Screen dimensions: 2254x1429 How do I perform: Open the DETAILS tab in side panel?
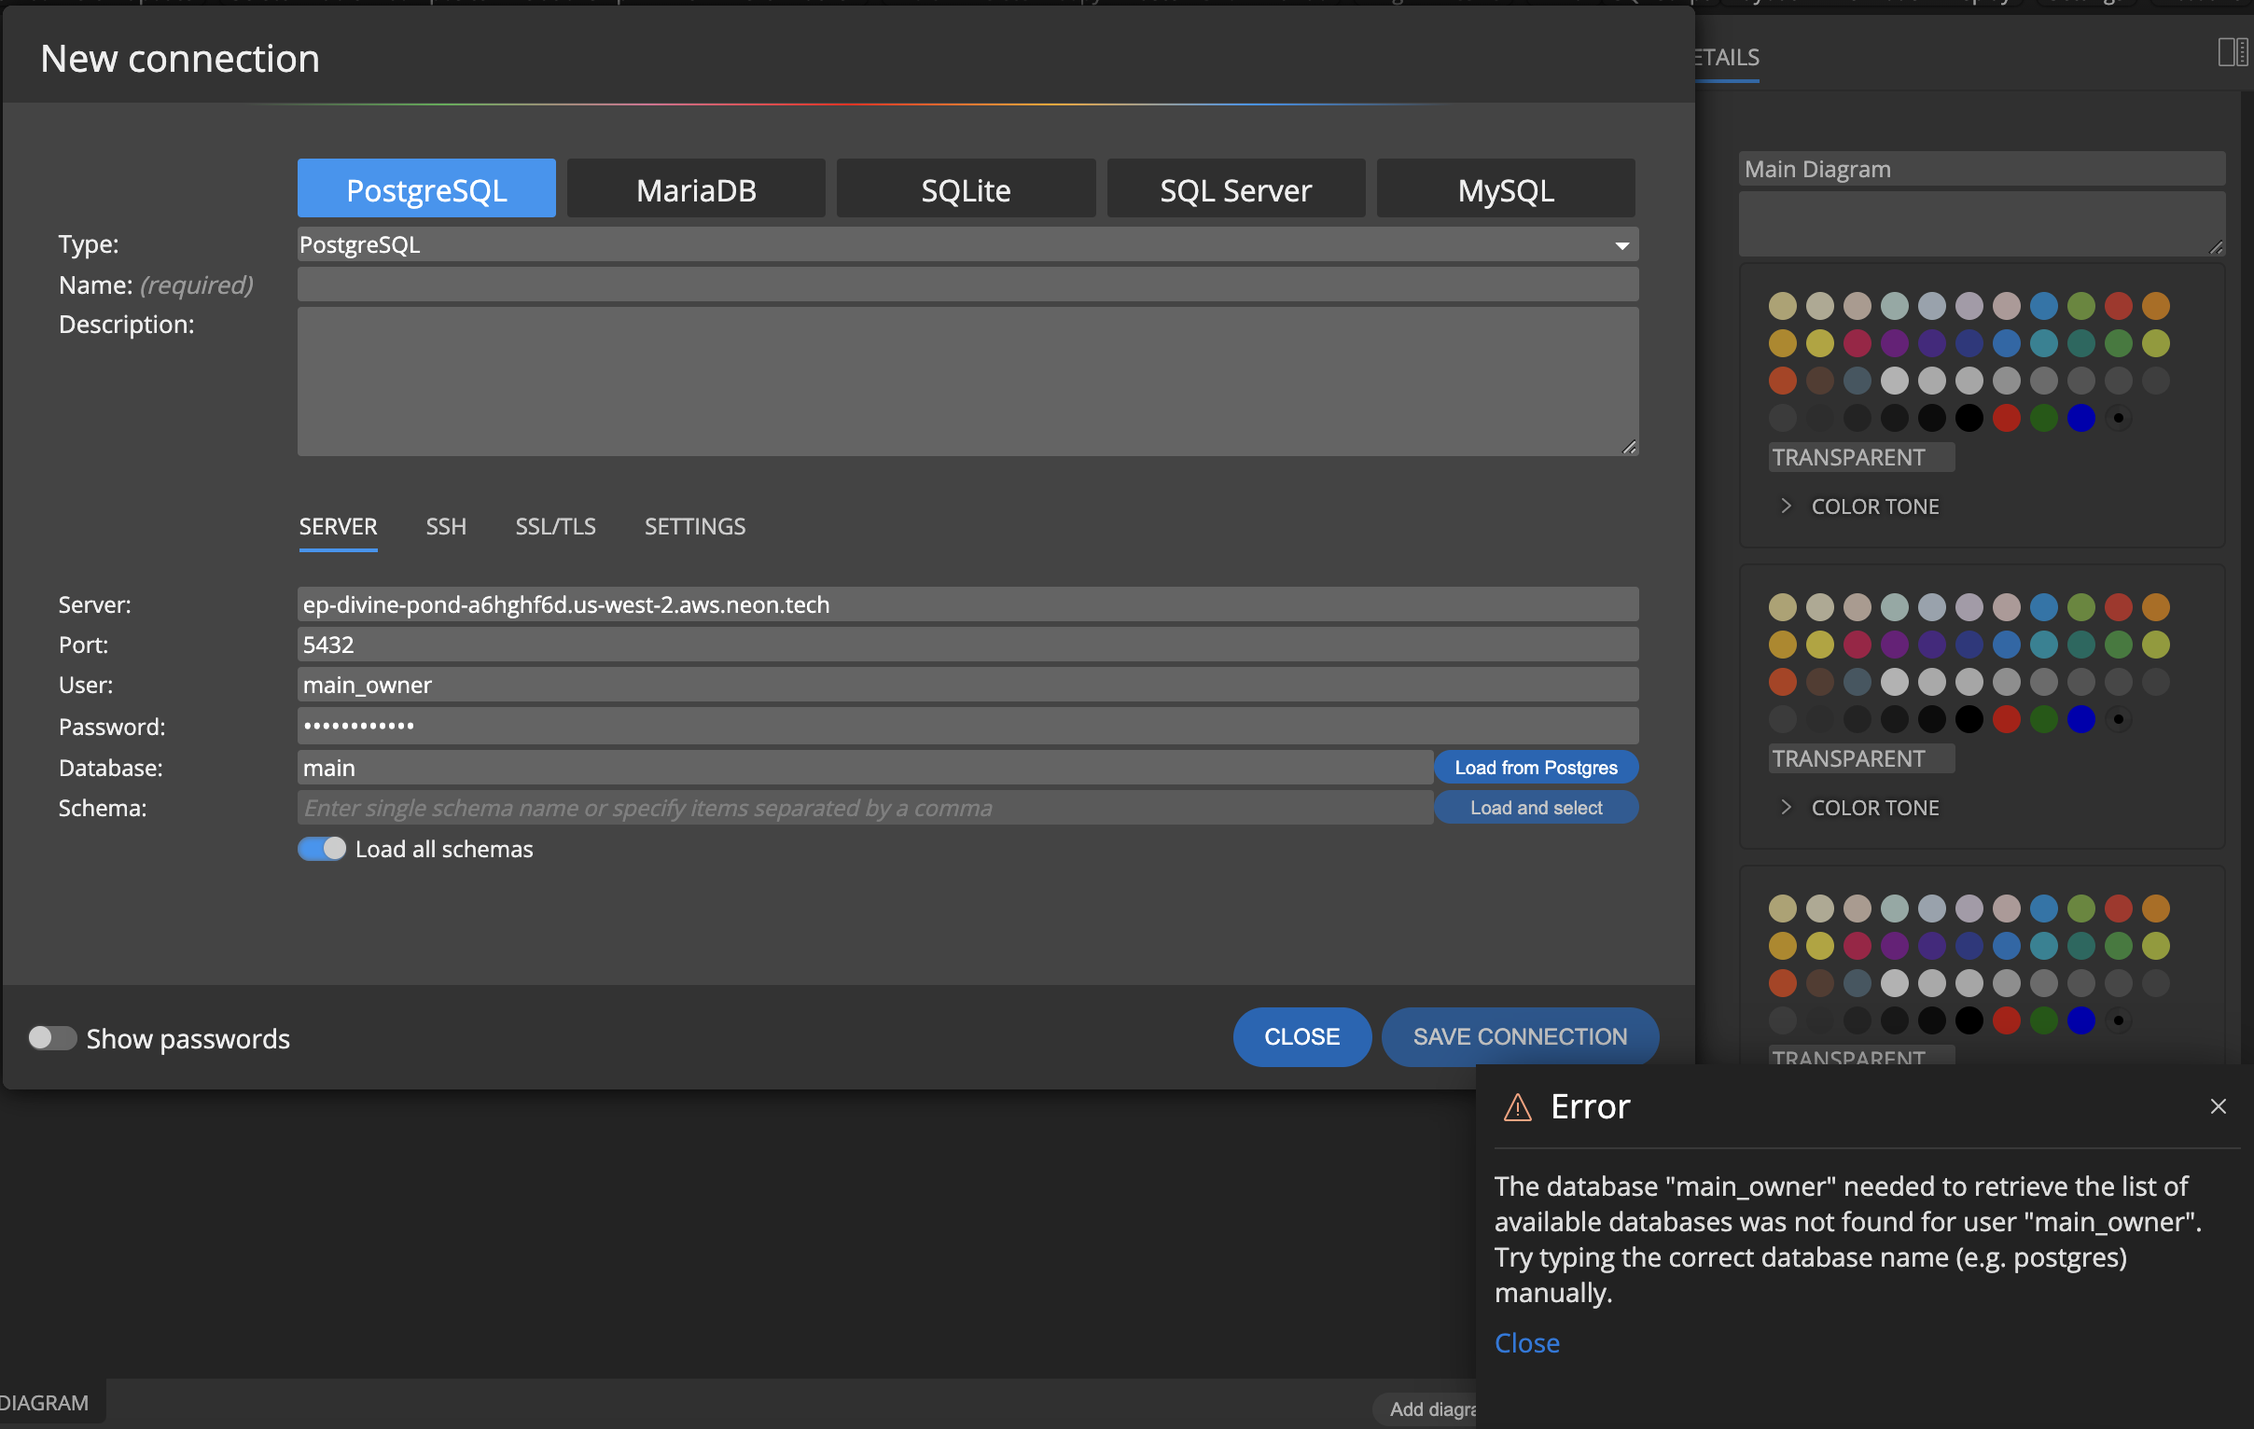coord(1726,58)
